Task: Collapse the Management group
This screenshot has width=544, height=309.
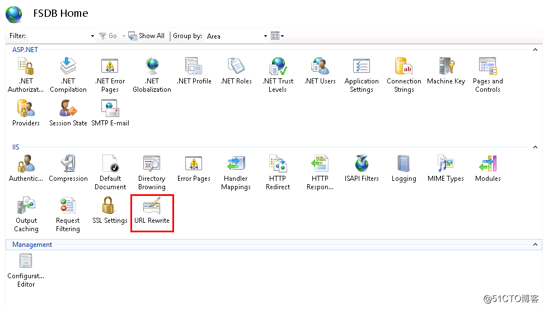Action: tap(536, 245)
